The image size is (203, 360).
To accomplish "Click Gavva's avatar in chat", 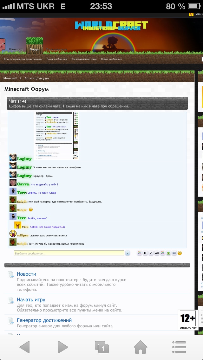I will (x=13, y=183).
